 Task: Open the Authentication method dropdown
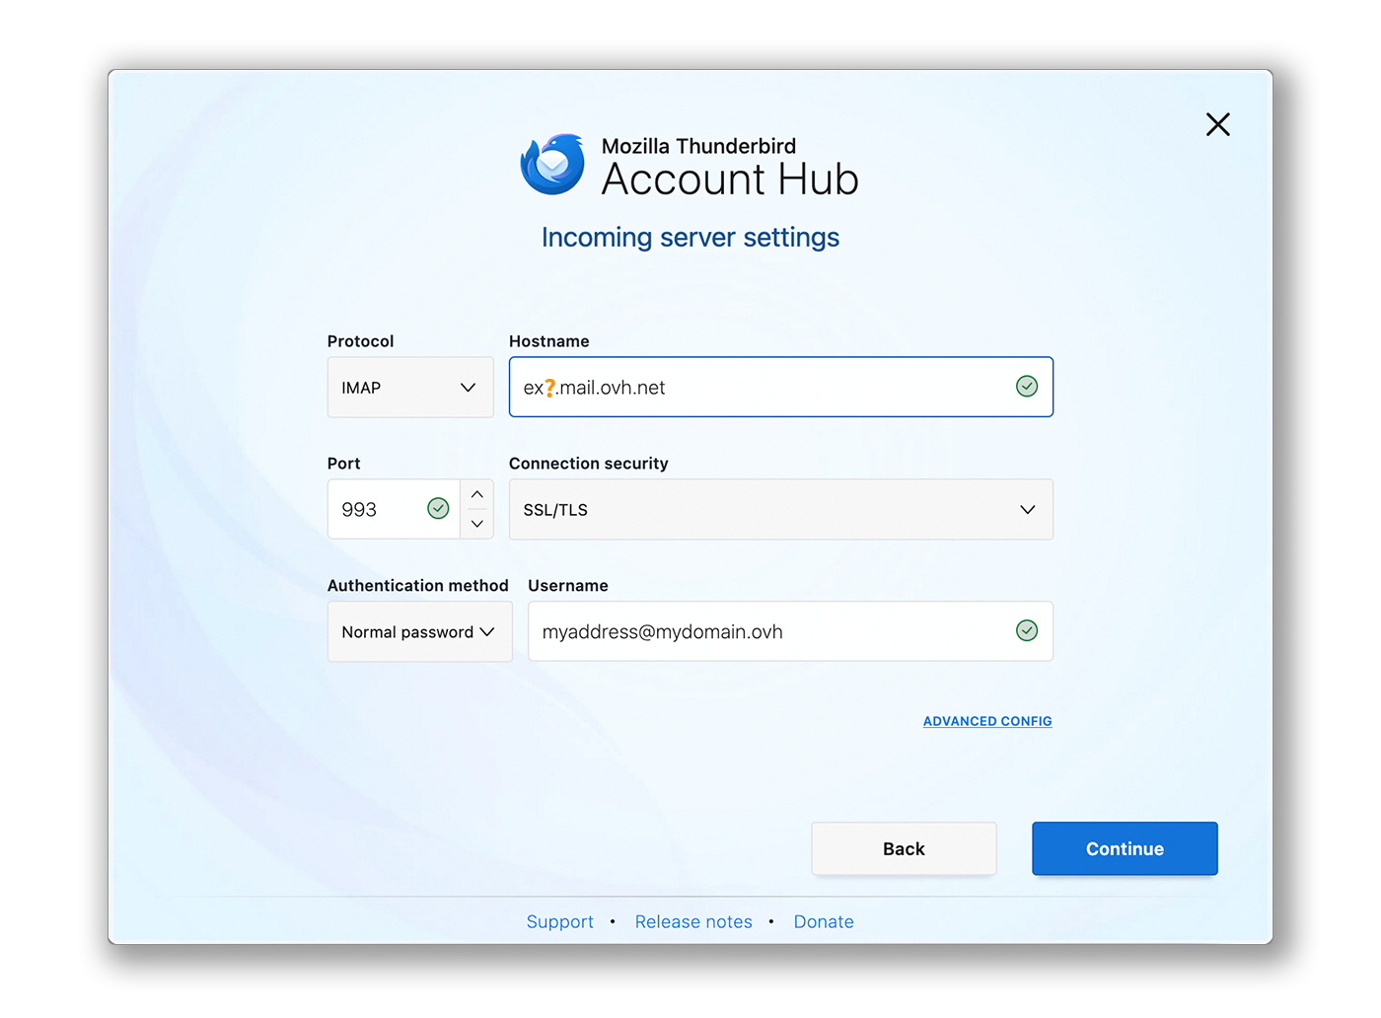[x=419, y=632]
